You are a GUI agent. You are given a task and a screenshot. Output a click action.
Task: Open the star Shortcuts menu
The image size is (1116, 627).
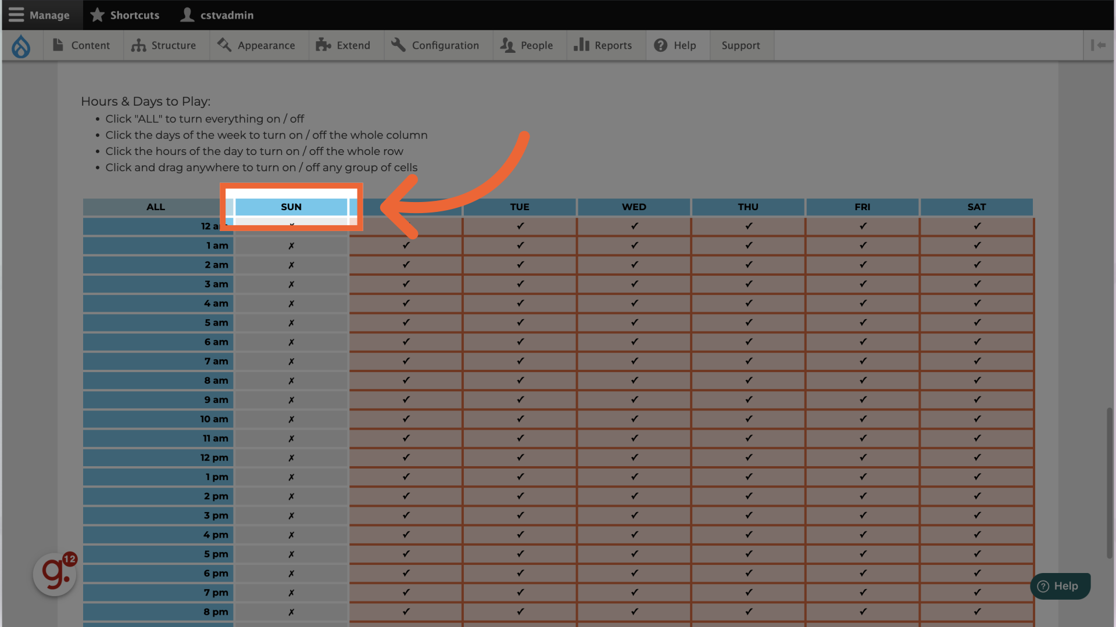click(x=125, y=15)
